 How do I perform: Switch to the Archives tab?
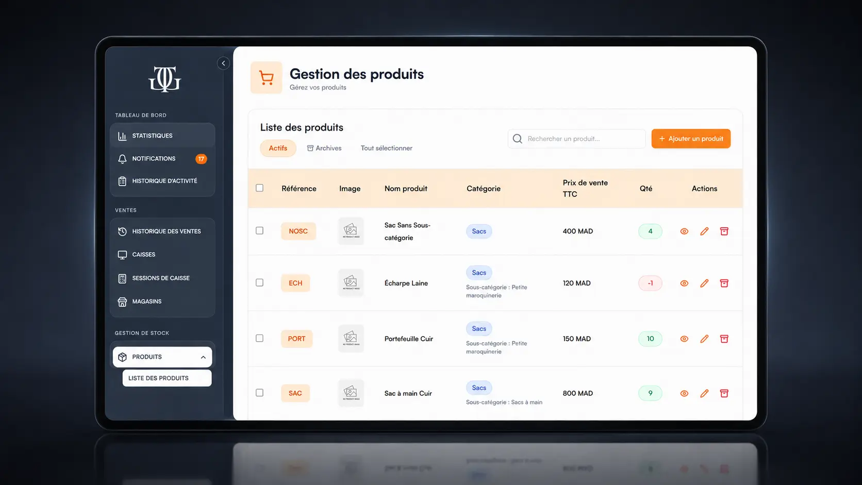point(324,148)
